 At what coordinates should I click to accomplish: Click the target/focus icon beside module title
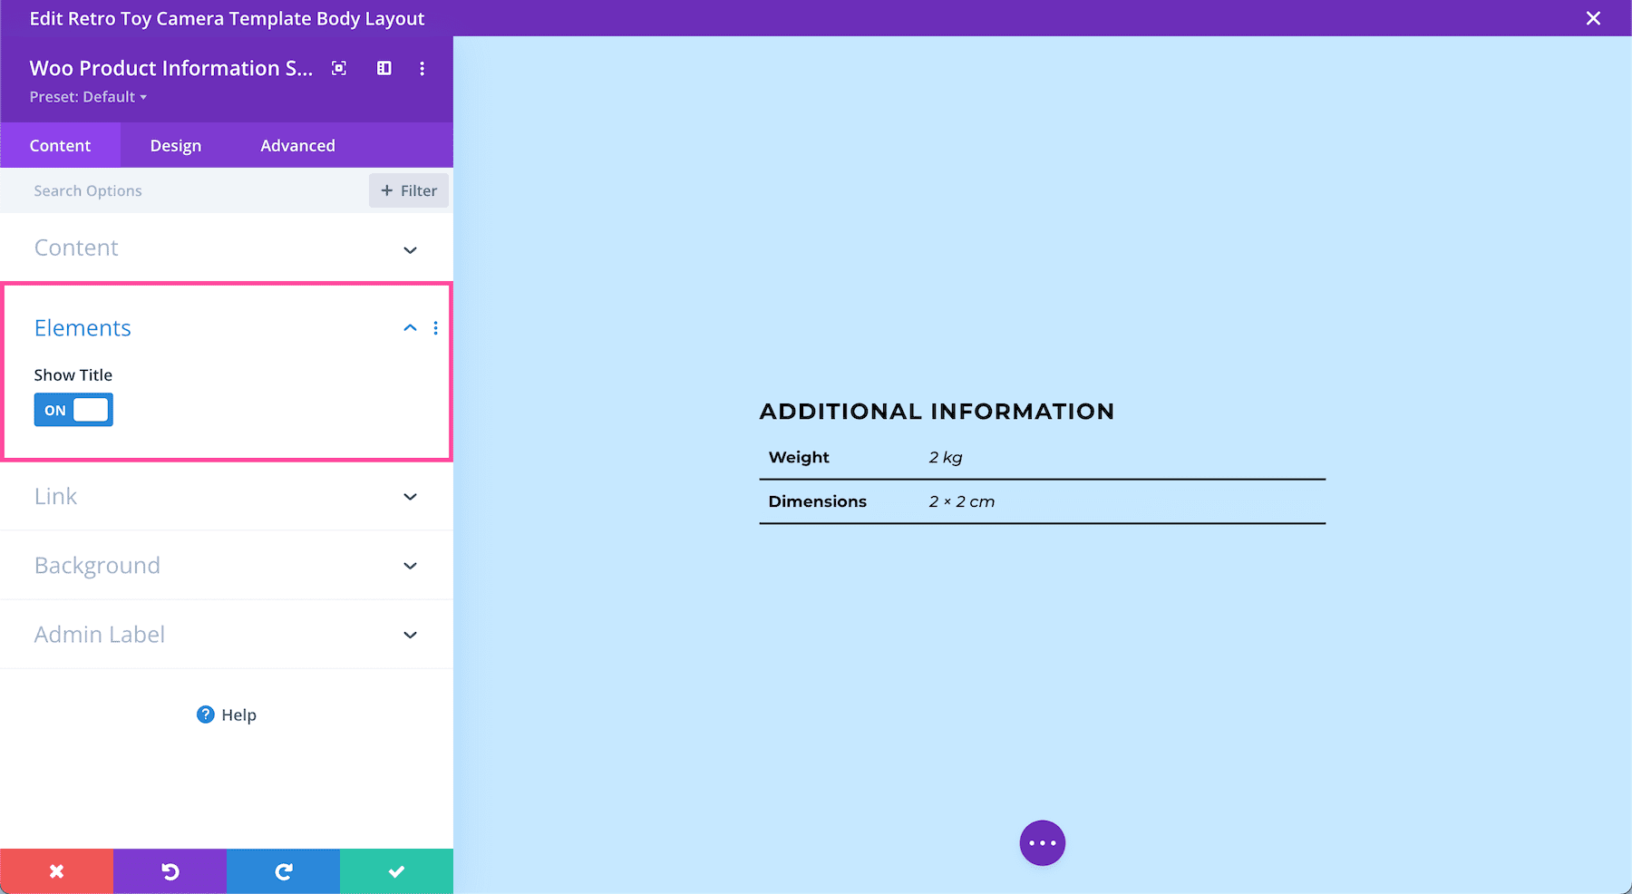[338, 68]
